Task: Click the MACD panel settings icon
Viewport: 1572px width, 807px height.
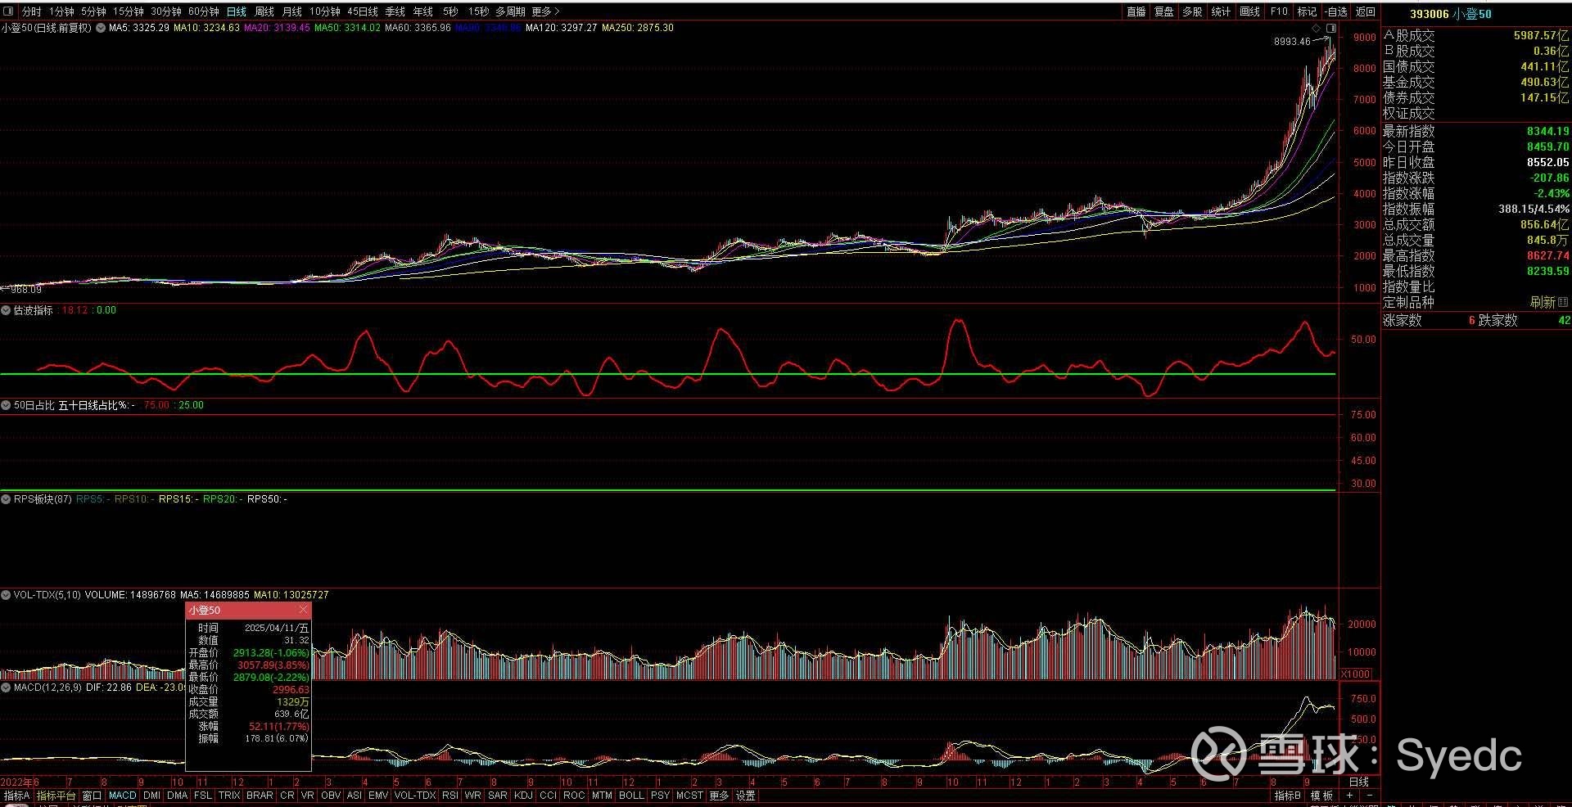Action: [x=7, y=688]
